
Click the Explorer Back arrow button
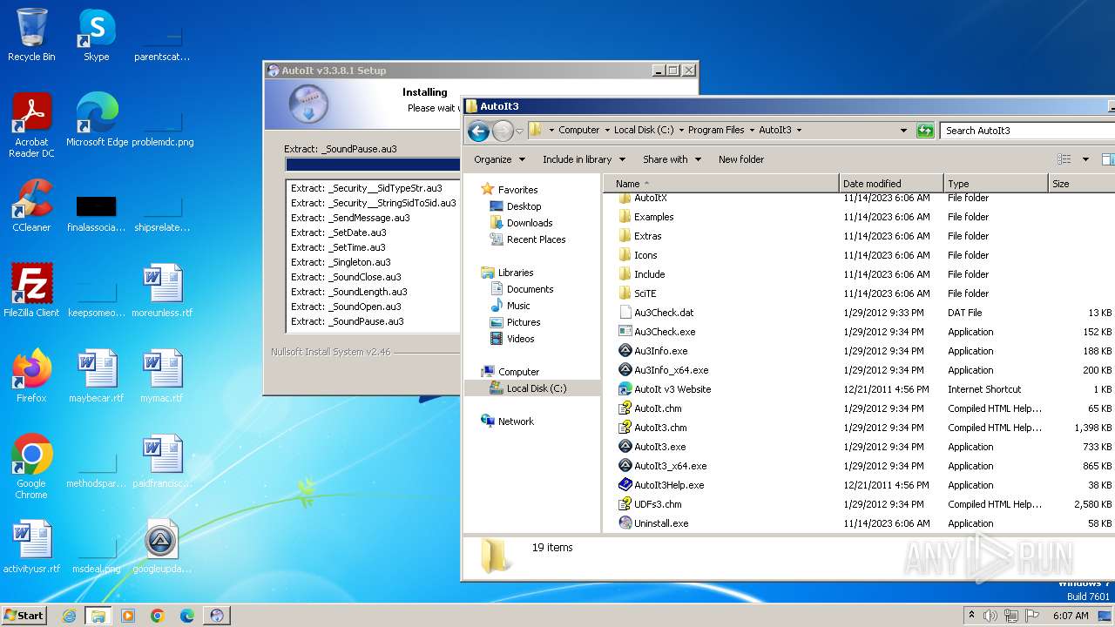pos(478,131)
